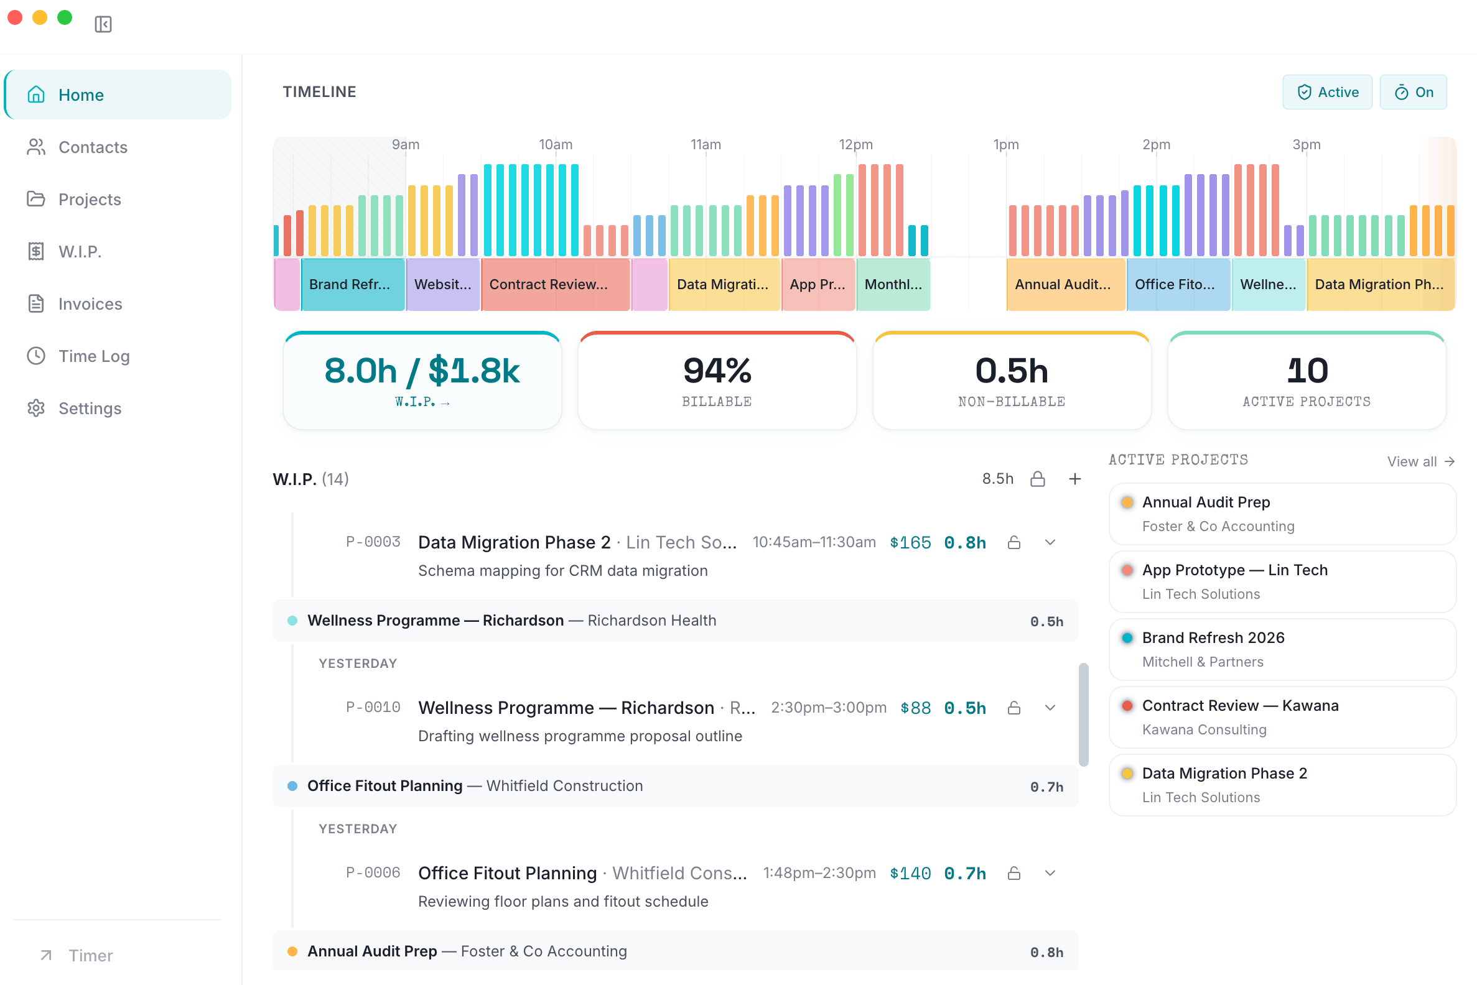1477x985 pixels.
Task: Select Data Migration Ph... block at 3pm
Action: [x=1381, y=285]
